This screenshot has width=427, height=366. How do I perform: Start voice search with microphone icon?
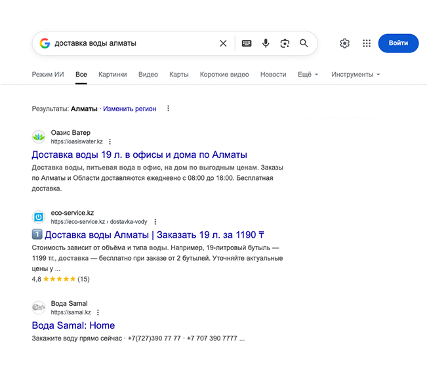coord(266,43)
